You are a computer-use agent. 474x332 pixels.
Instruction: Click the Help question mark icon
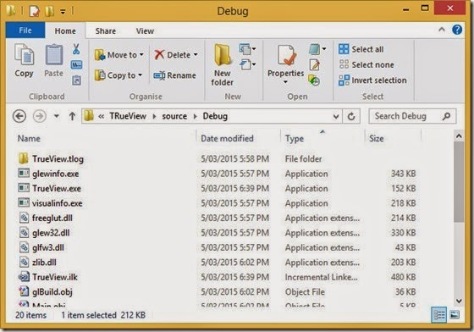point(457,30)
